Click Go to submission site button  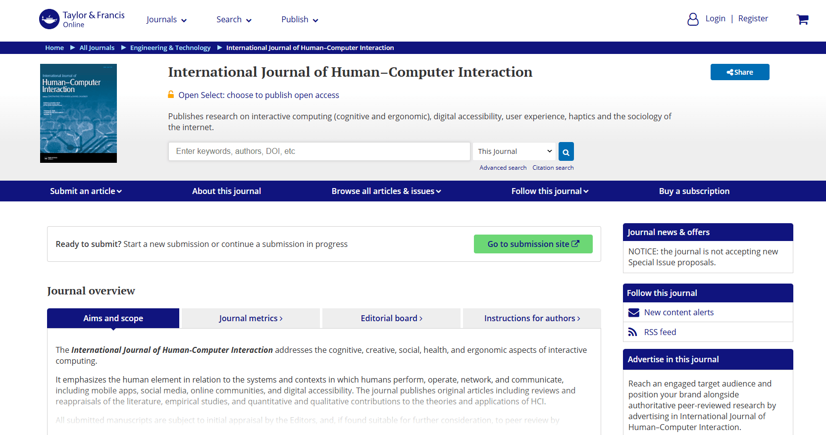pyautogui.click(x=533, y=244)
